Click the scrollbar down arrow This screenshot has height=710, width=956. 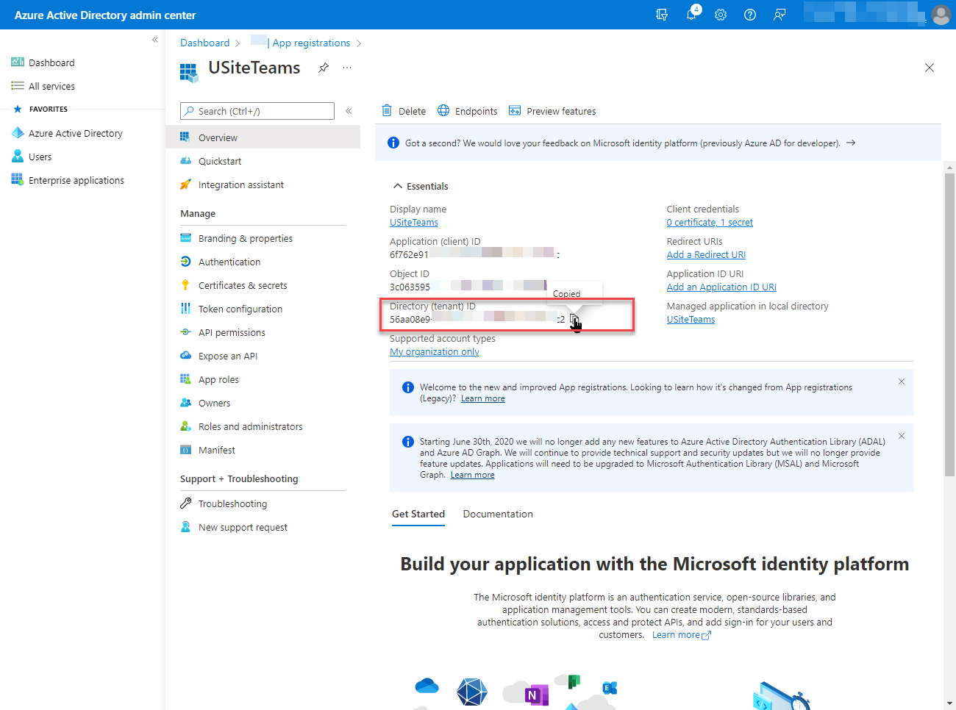point(949,703)
